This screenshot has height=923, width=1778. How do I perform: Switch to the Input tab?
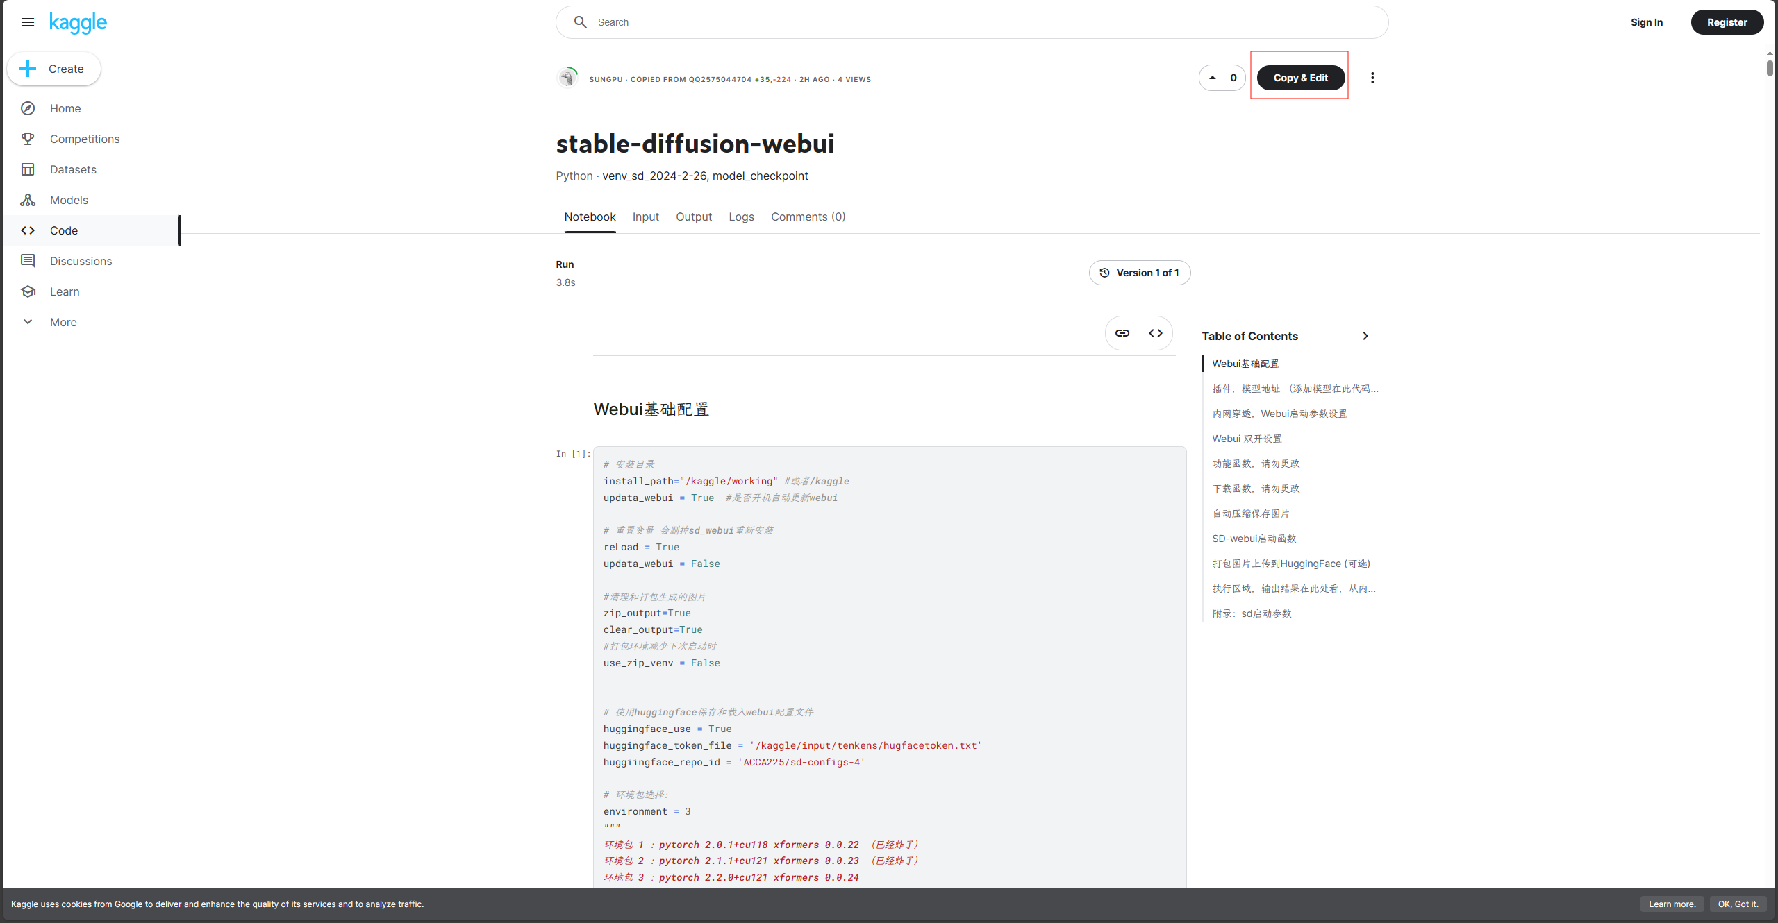coord(645,217)
